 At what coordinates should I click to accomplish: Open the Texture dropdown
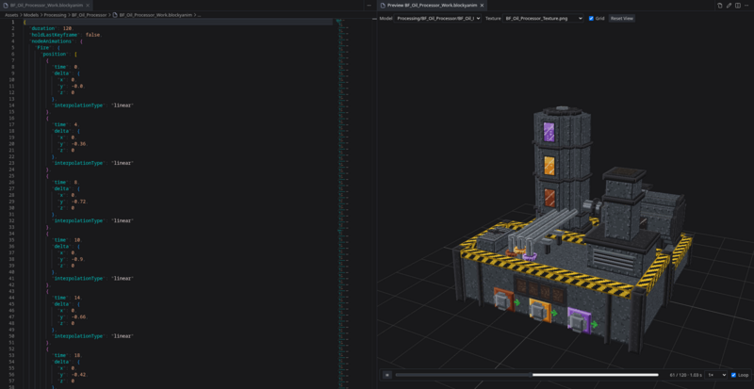pos(543,18)
